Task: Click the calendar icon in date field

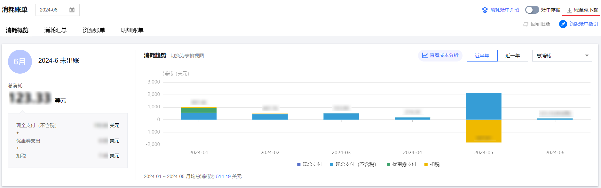Action: [x=72, y=10]
